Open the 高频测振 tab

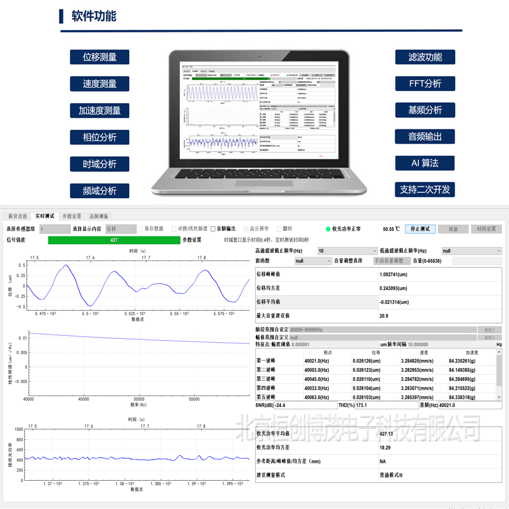click(99, 216)
